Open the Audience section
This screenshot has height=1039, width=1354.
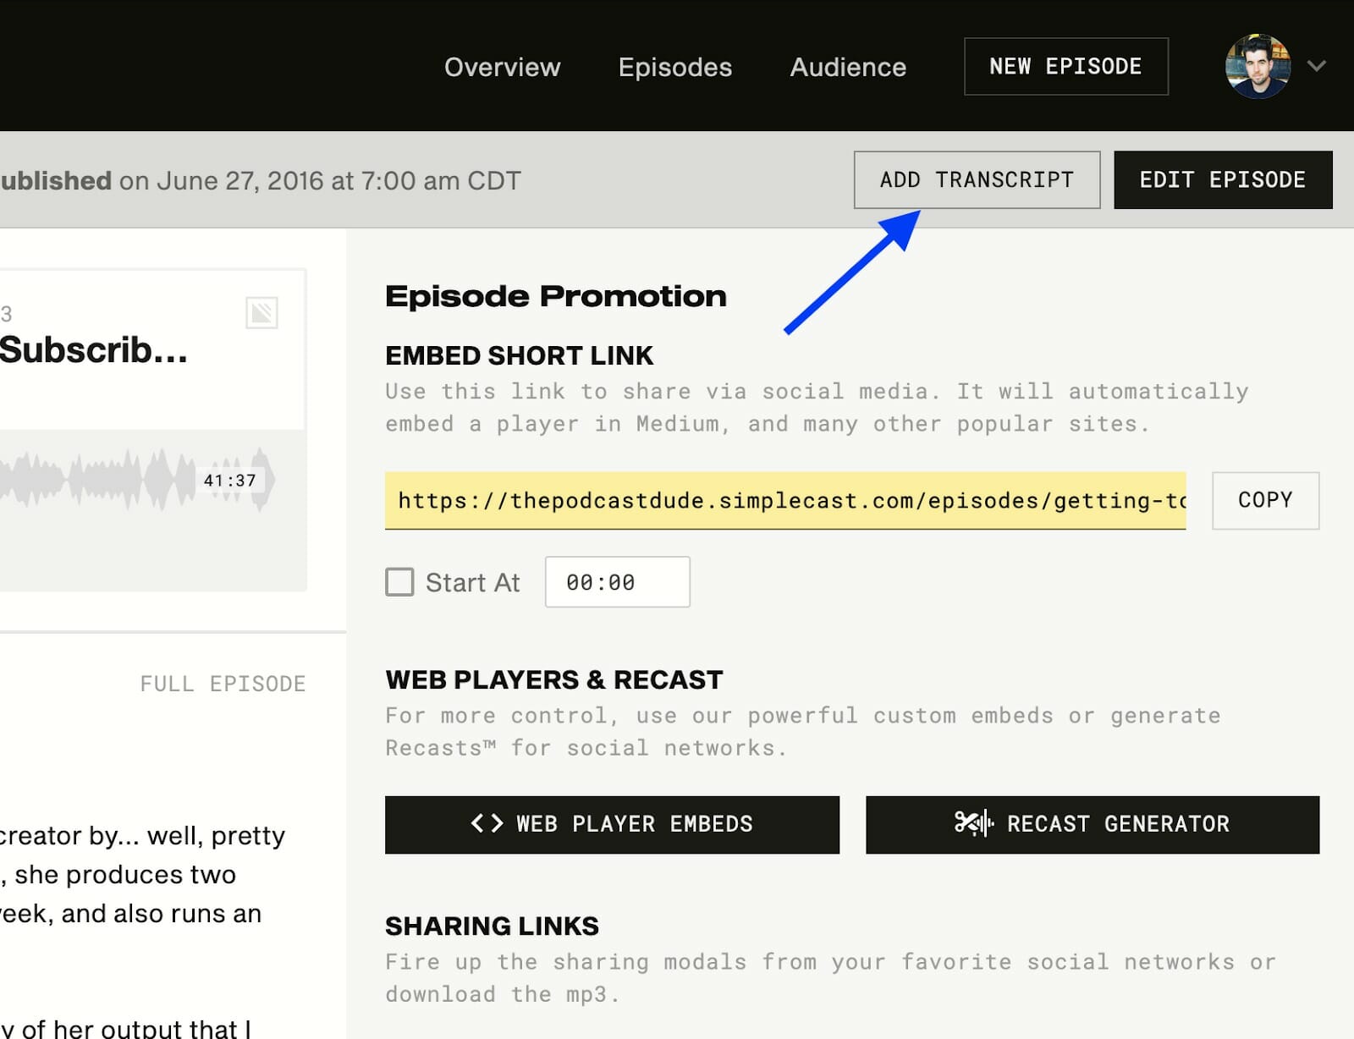847,67
